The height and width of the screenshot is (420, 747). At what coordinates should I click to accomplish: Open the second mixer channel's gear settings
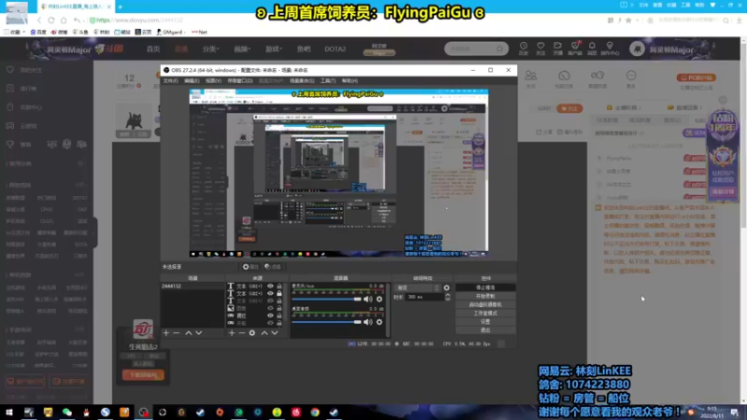tap(379, 322)
